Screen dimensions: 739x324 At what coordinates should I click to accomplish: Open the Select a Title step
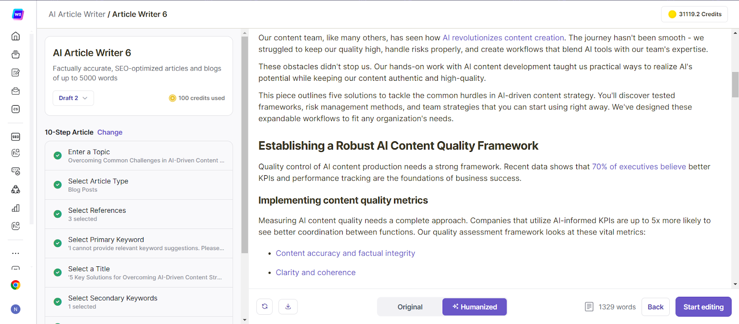(139, 273)
